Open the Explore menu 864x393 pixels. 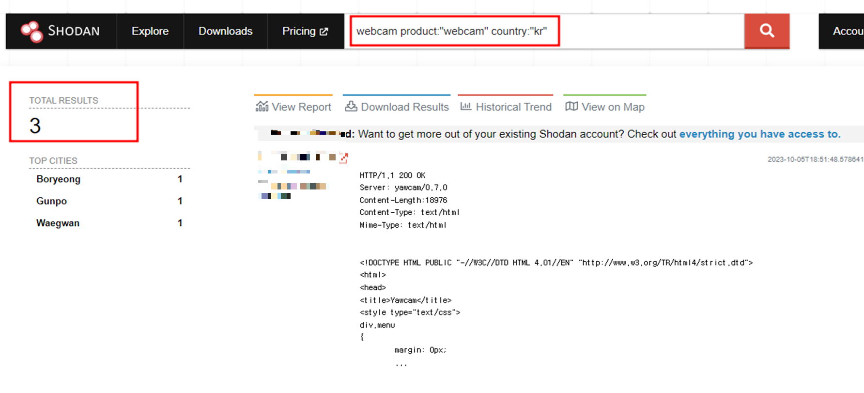pyautogui.click(x=150, y=31)
